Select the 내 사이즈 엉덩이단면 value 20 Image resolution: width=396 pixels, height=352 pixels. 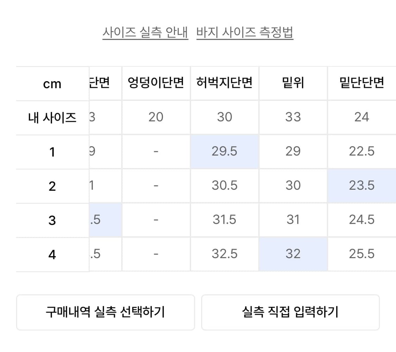click(156, 117)
